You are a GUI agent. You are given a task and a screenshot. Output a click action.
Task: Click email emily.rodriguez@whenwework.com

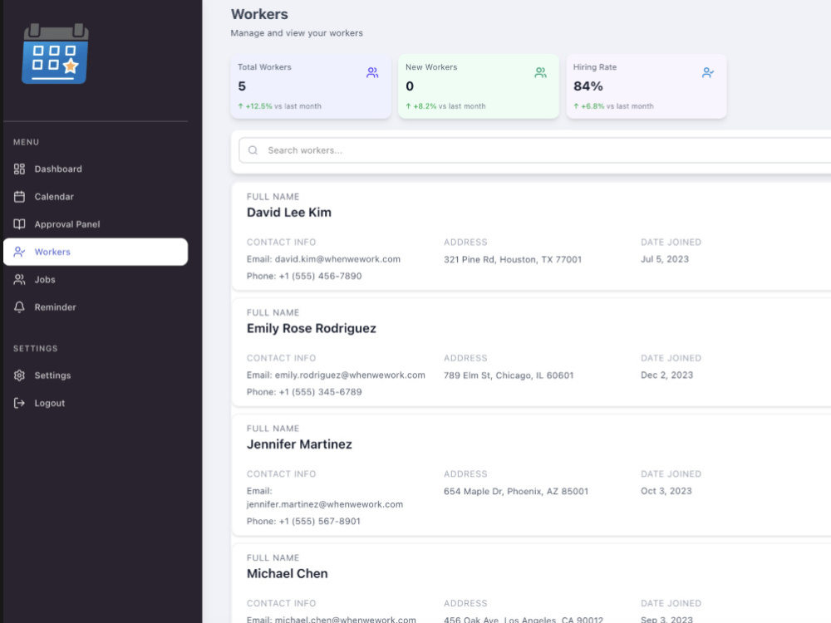coord(350,375)
